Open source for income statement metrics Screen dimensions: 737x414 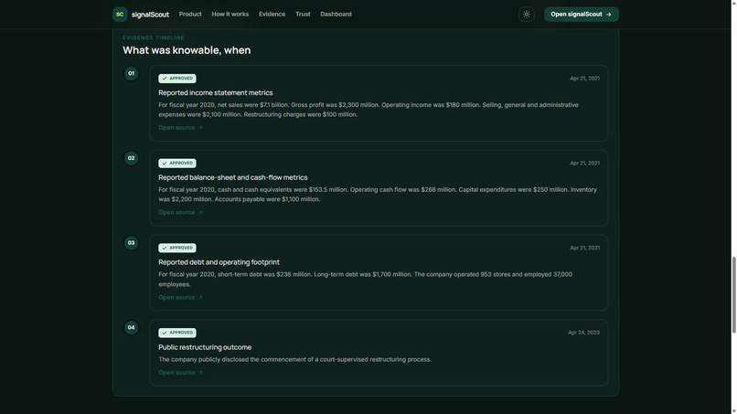tap(180, 128)
